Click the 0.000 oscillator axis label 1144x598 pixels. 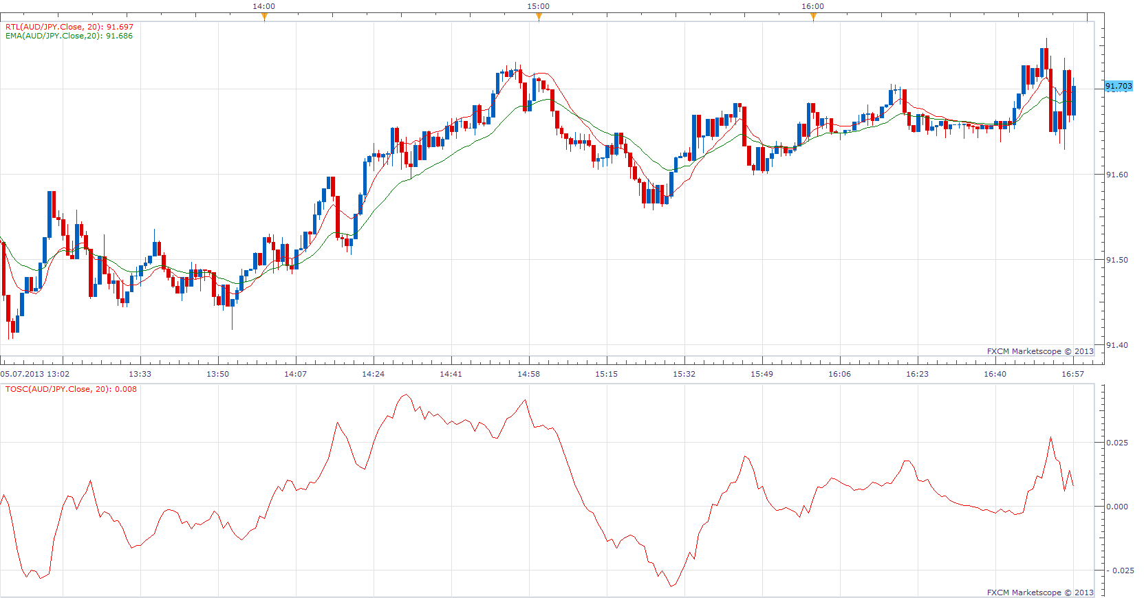1117,507
